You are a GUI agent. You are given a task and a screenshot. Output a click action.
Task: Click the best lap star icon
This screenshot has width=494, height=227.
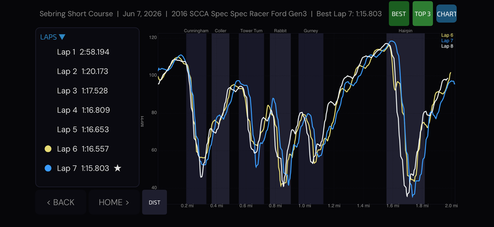click(117, 168)
